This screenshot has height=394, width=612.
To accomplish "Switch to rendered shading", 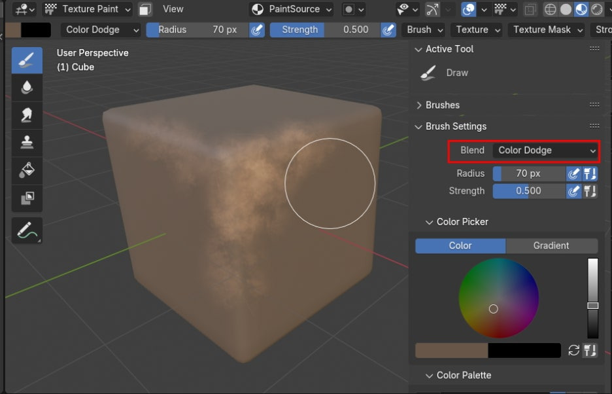I will (x=596, y=9).
